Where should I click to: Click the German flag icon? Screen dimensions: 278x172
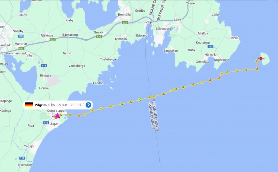(29, 105)
